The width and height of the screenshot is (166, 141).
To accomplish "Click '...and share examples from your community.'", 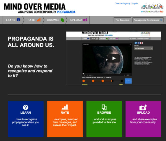I will tap(143, 121).
